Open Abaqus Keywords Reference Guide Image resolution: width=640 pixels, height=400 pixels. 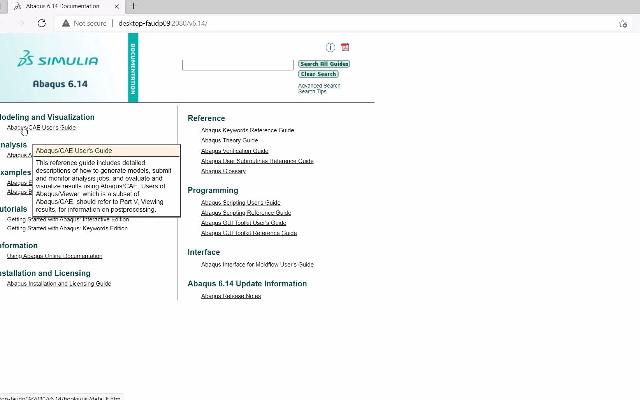(x=248, y=130)
